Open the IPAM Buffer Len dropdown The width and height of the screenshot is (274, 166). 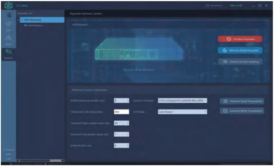pos(122,145)
